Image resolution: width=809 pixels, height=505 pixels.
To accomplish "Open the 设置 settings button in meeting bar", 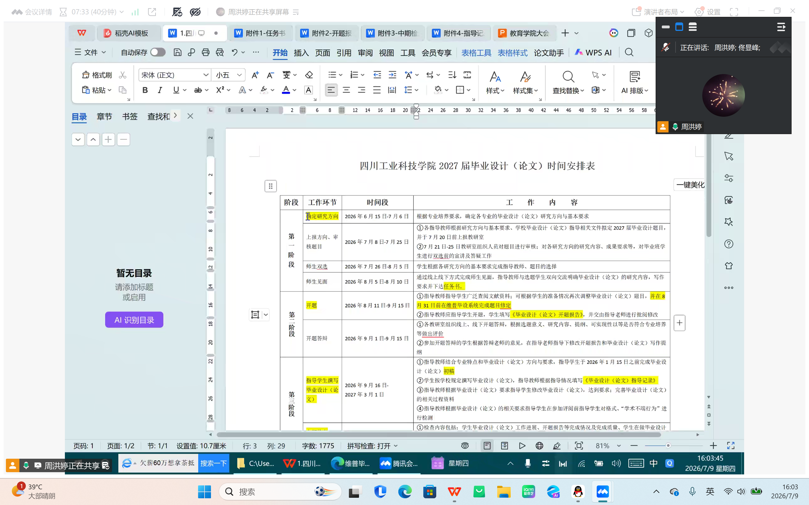I will point(707,12).
